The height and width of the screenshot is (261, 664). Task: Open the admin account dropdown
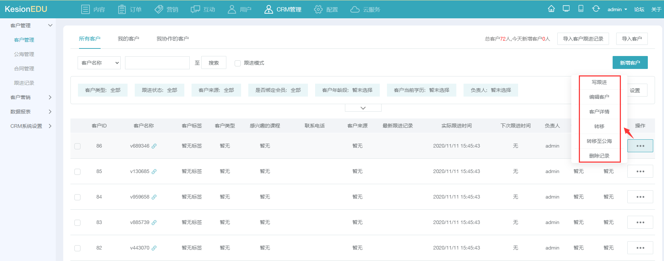point(617,9)
